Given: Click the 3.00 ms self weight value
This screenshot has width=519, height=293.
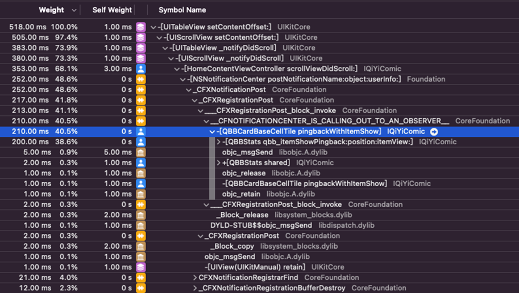Looking at the screenshot, I should click(x=118, y=69).
